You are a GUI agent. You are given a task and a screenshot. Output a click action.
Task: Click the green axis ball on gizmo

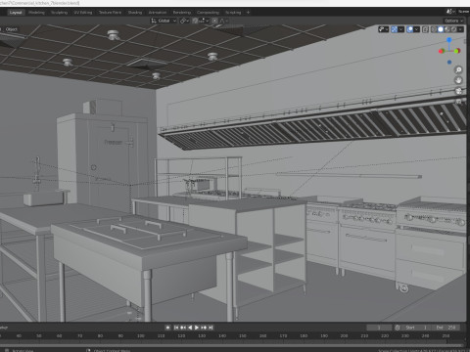(x=457, y=51)
